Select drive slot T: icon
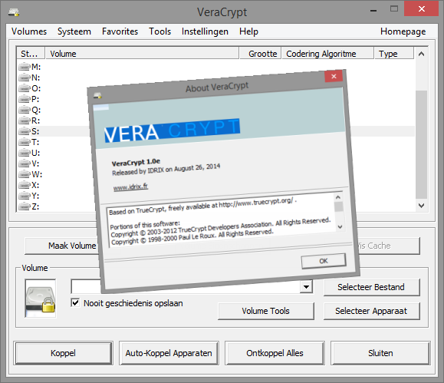The width and height of the screenshot is (444, 383). (25, 142)
